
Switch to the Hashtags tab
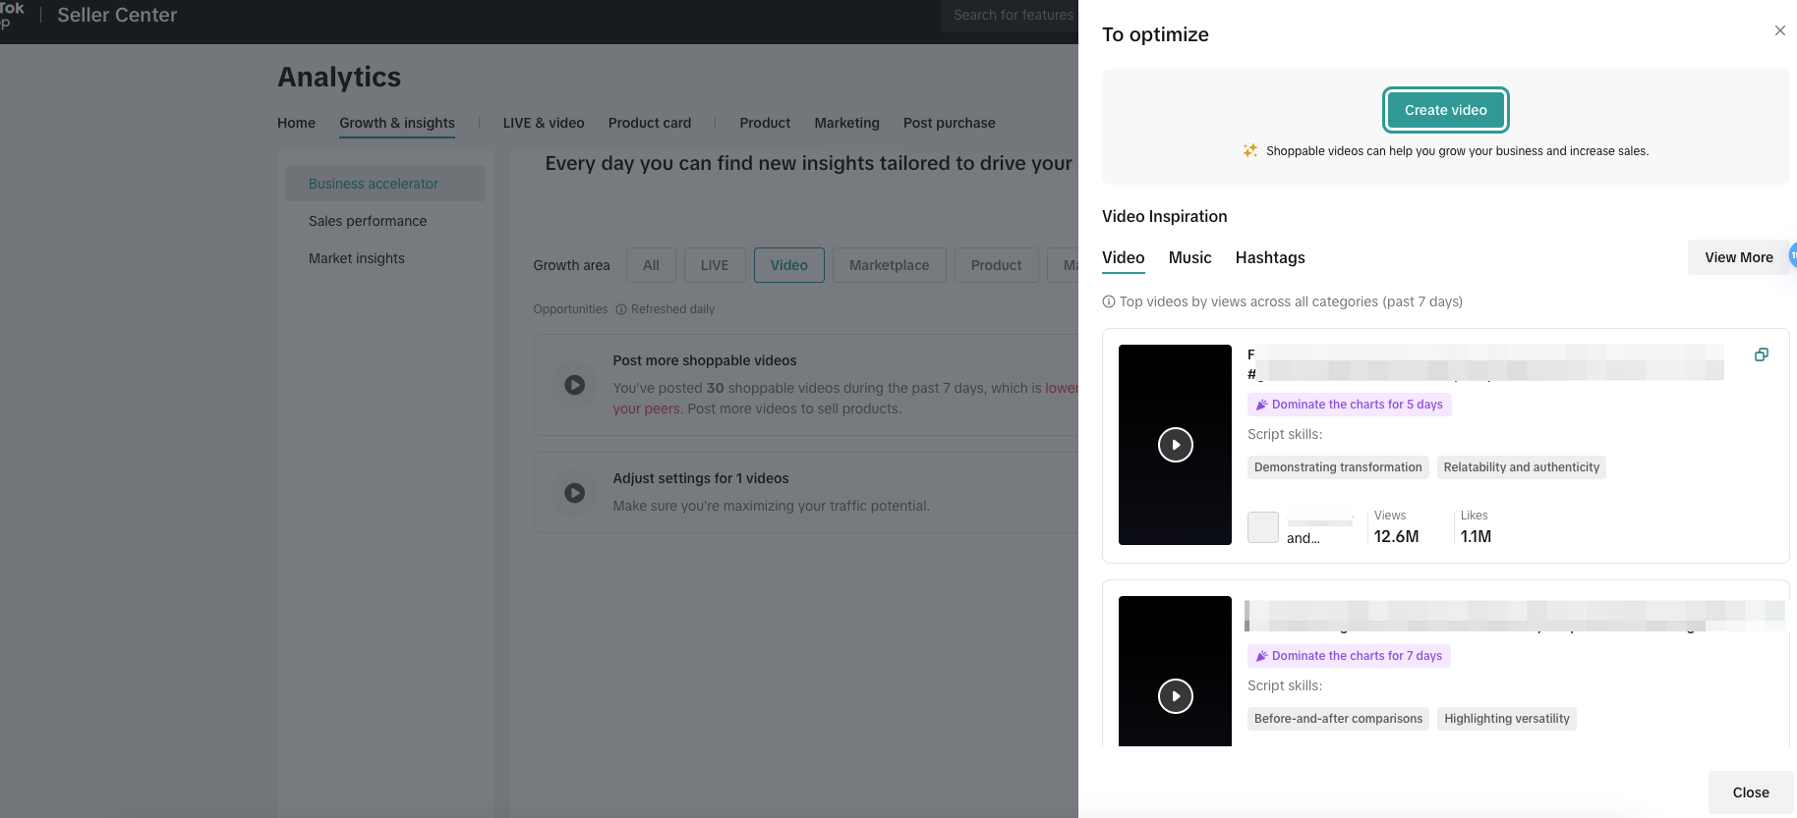pos(1269,257)
